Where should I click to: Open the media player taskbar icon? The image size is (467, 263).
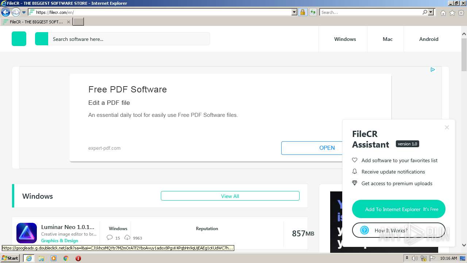[x=54, y=258]
